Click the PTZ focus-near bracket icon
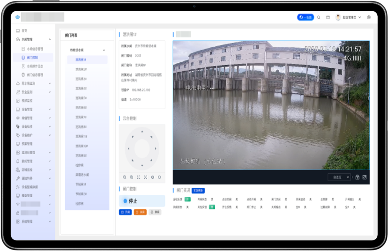Viewport: 388px width, 251px height. tap(139, 177)
